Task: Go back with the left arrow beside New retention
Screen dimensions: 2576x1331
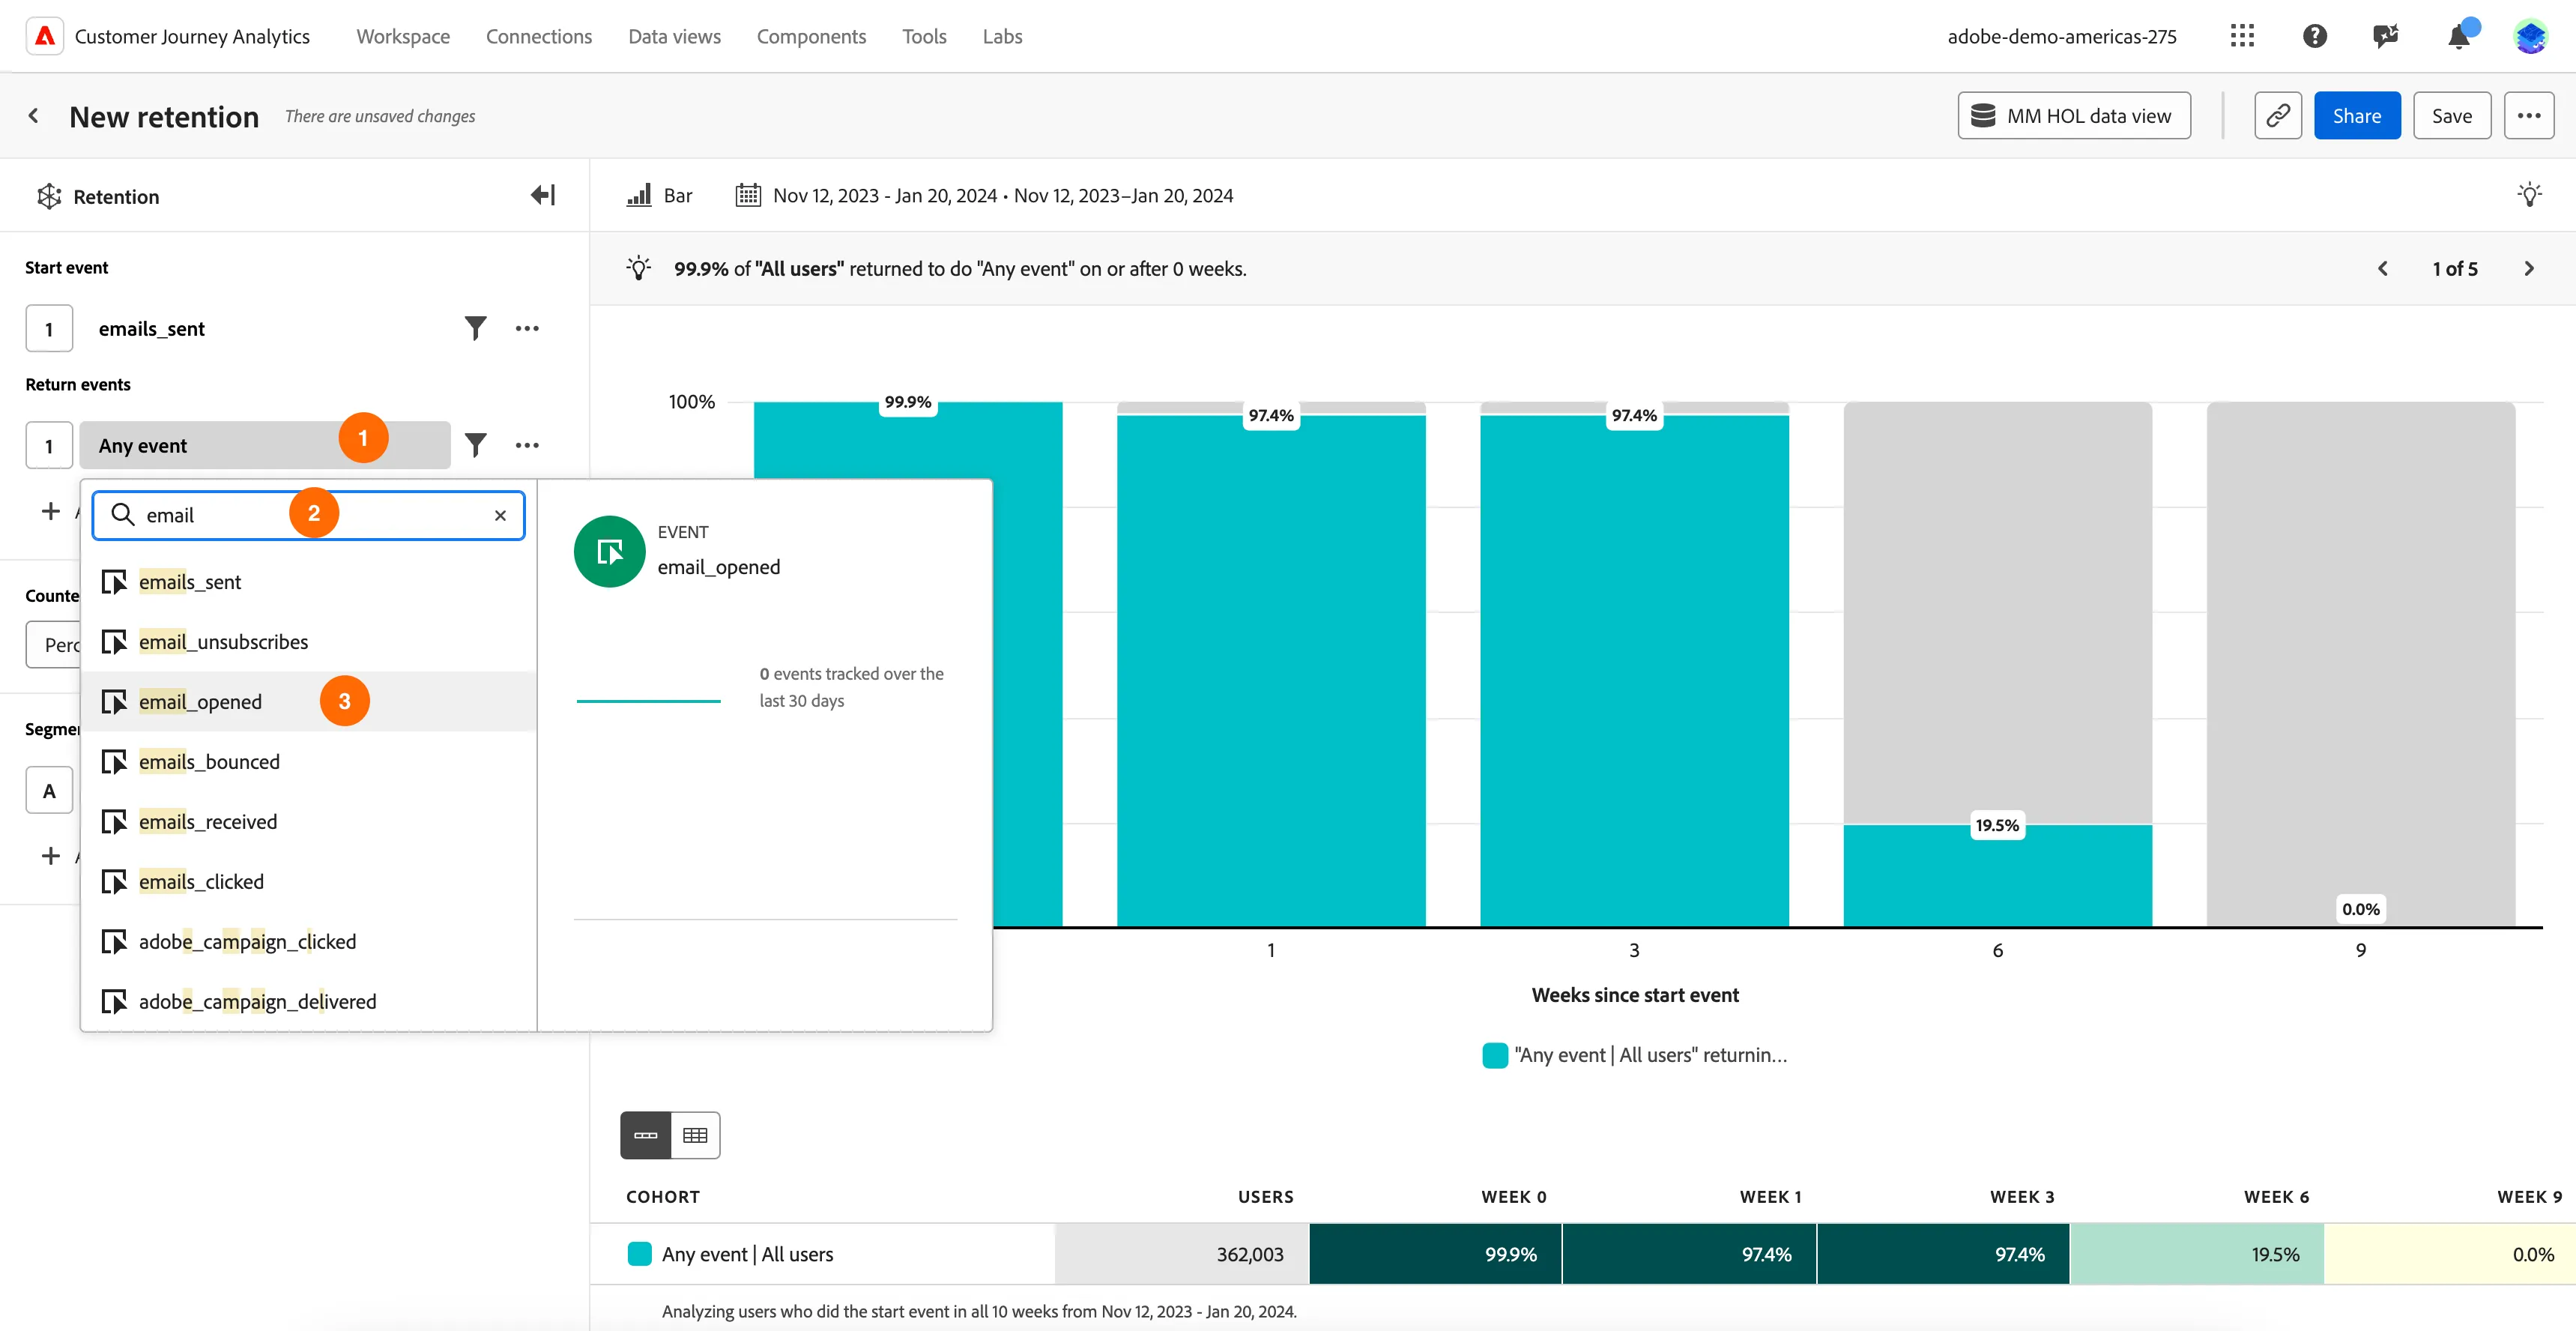Action: pyautogui.click(x=34, y=116)
